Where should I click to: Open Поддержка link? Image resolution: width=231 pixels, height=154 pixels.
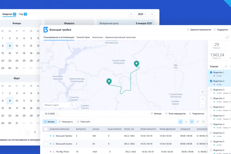(221, 30)
